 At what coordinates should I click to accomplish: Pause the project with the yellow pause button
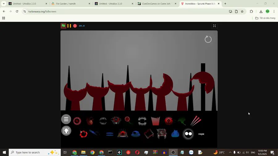coord(69,26)
